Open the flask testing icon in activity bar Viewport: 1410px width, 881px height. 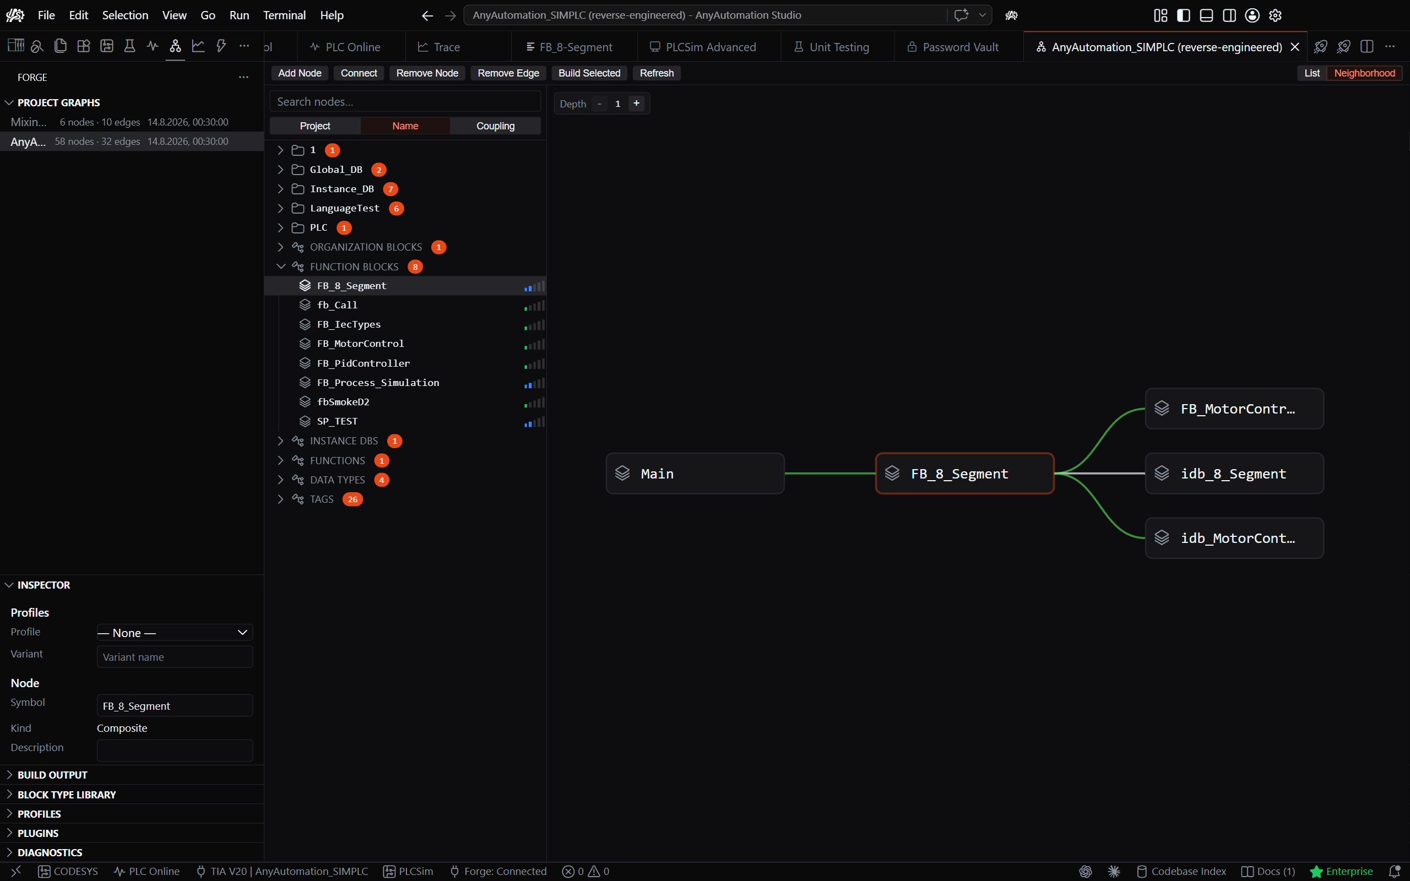click(x=129, y=46)
